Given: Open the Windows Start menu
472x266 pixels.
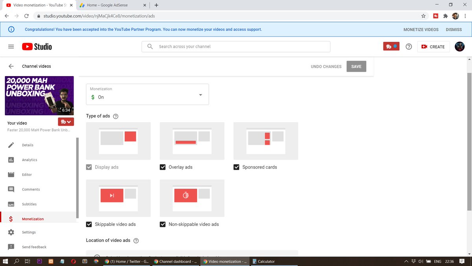Looking at the screenshot, I should click(x=6, y=261).
